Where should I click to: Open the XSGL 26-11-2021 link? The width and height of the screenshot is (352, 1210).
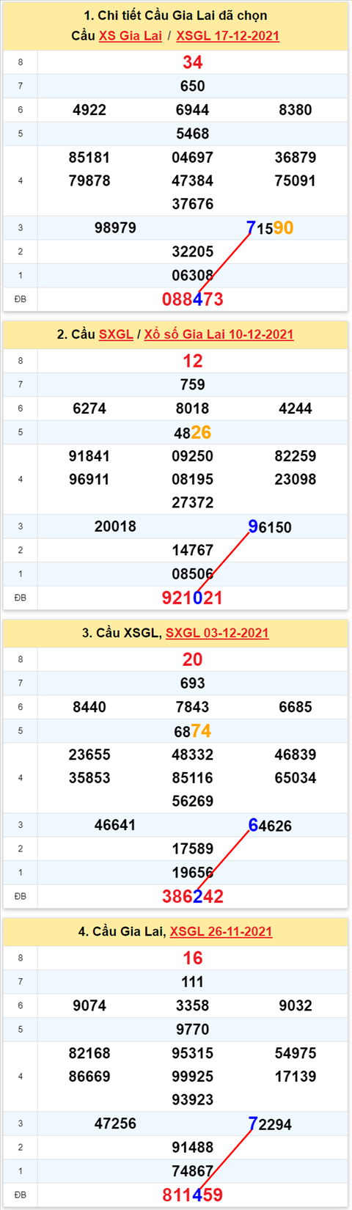click(x=221, y=931)
